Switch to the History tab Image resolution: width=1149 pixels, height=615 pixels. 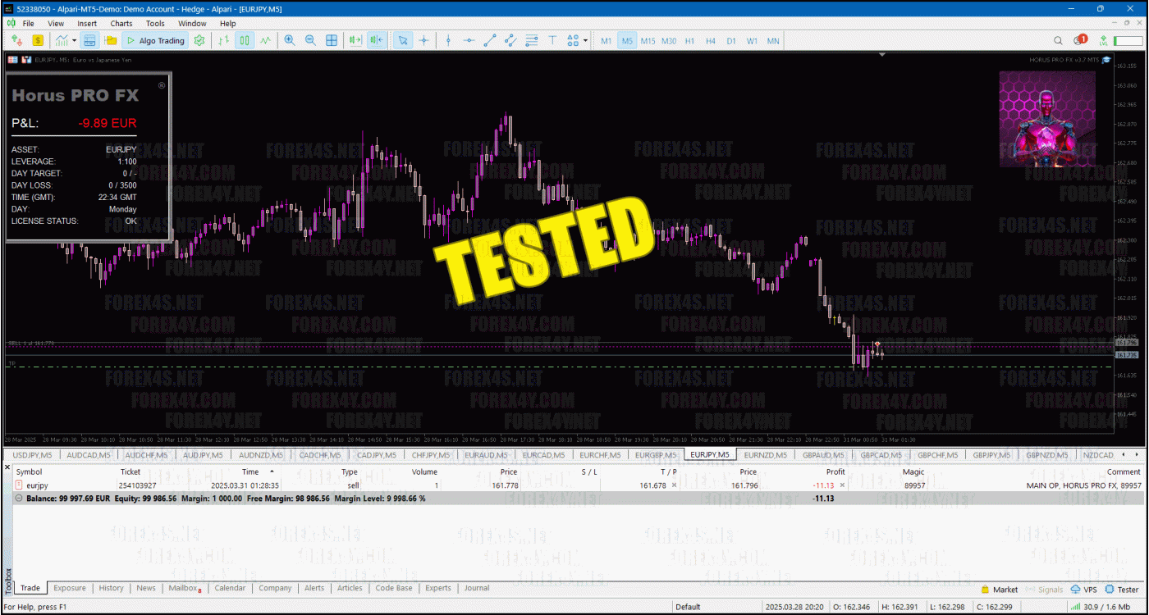111,588
